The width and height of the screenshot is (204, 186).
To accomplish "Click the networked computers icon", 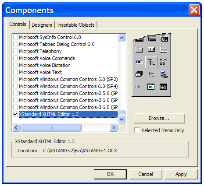I will point(164,74).
